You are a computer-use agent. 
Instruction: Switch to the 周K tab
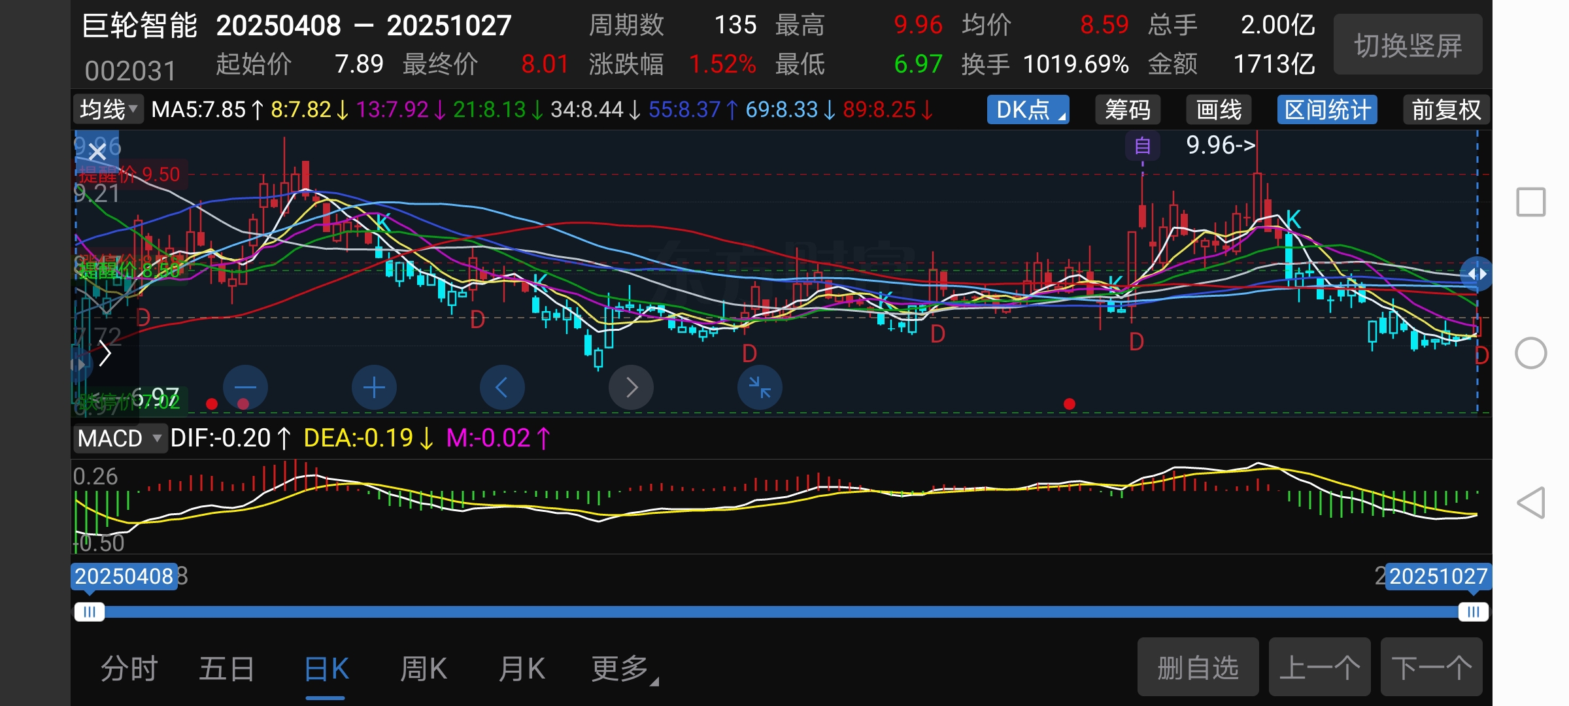(424, 669)
